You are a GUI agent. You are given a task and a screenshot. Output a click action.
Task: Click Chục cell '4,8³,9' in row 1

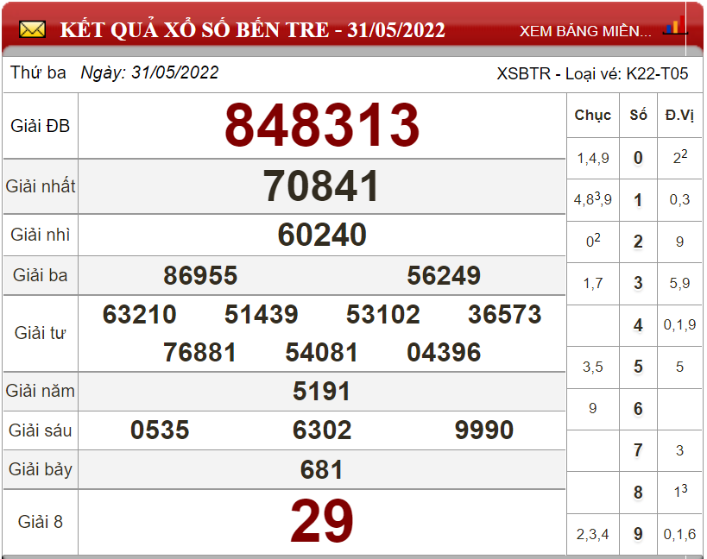pos(593,198)
